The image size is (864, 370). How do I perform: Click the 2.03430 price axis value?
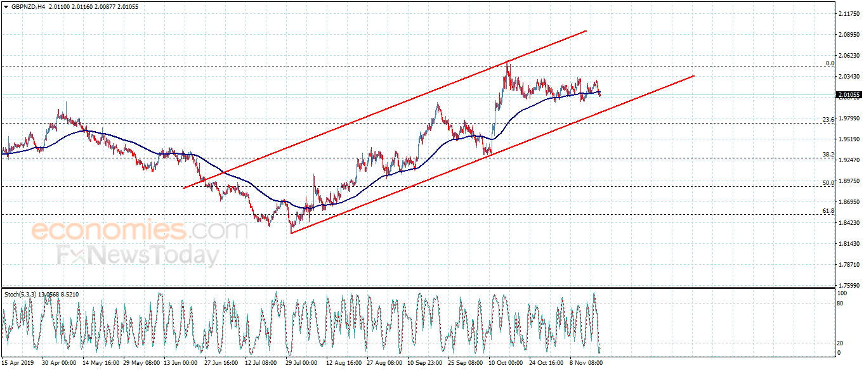point(849,77)
